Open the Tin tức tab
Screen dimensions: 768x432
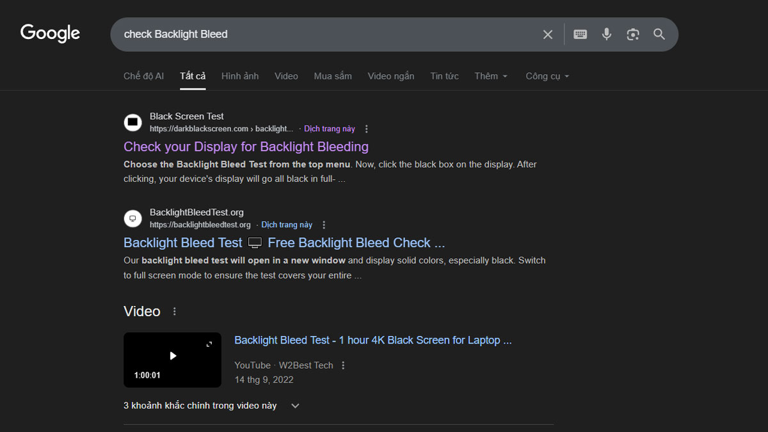[x=444, y=76]
